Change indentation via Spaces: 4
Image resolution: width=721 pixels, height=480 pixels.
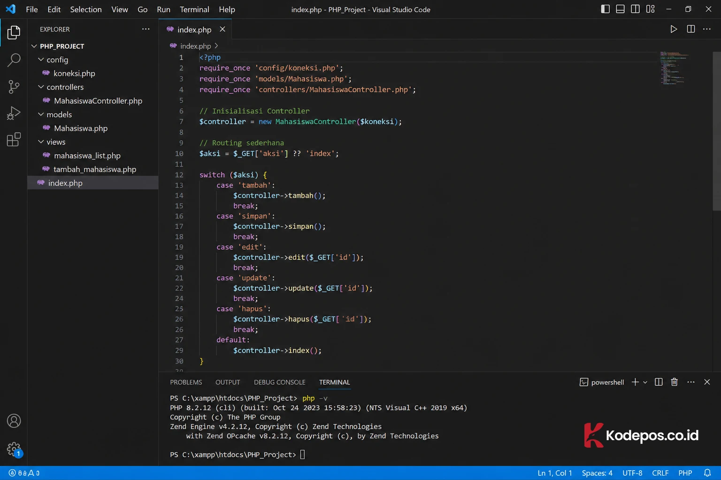(x=597, y=473)
